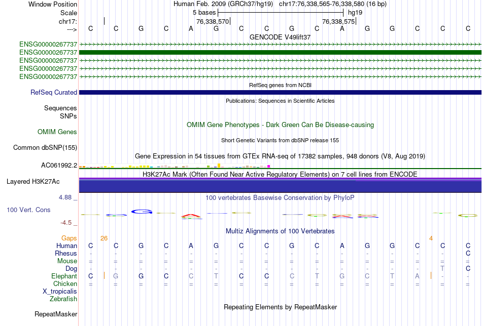Image resolution: width=482 pixels, height=326 pixels.
Task: Click the Mouse alignment row label
Action: tap(67, 261)
